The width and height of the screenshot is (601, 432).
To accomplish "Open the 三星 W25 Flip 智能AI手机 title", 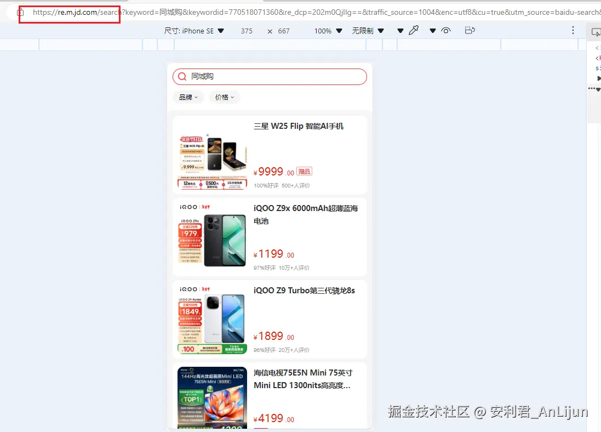I will (x=299, y=126).
